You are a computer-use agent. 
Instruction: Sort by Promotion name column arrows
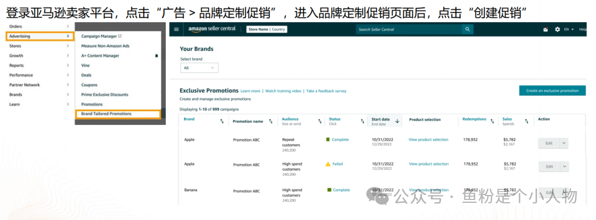pyautogui.click(x=271, y=121)
